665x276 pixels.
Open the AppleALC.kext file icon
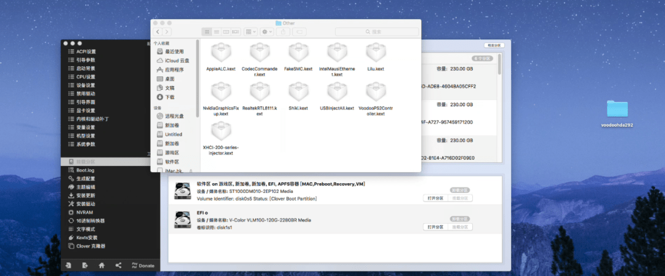(221, 53)
